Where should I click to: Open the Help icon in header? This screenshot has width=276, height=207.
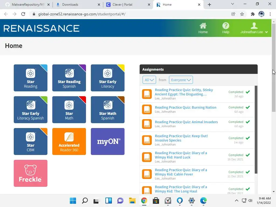coord(226,28)
